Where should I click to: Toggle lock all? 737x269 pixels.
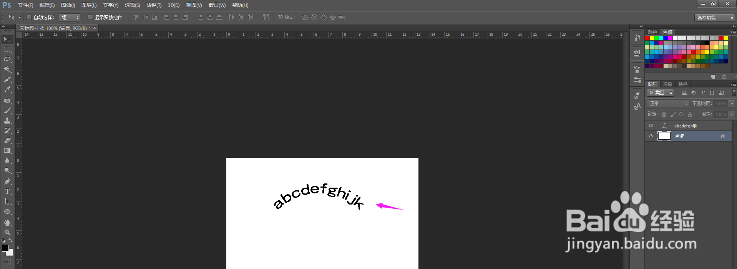click(690, 114)
